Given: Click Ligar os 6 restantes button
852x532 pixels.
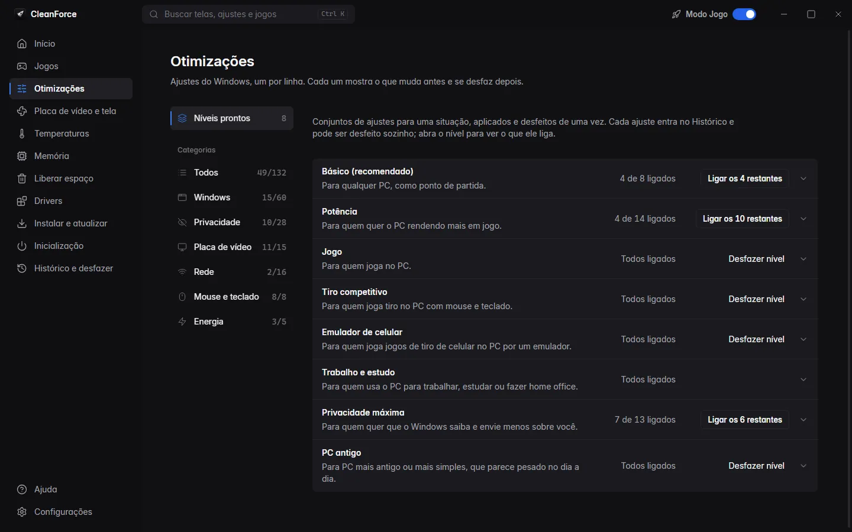Looking at the screenshot, I should pos(745,420).
